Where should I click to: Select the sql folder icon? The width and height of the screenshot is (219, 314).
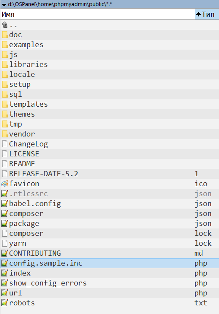pos(5,94)
